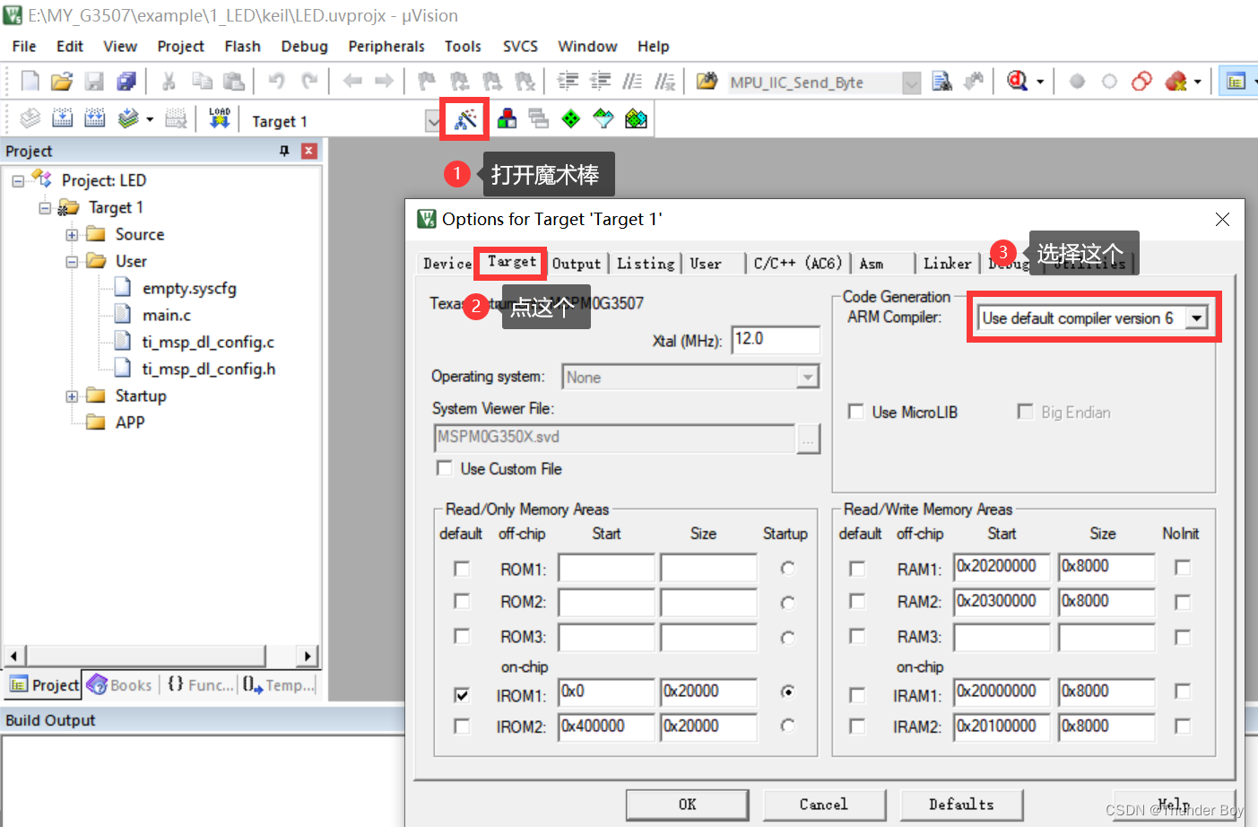Open the MPU_IIC_Send_Byte find combo box
This screenshot has height=827, width=1258.
pos(911,83)
